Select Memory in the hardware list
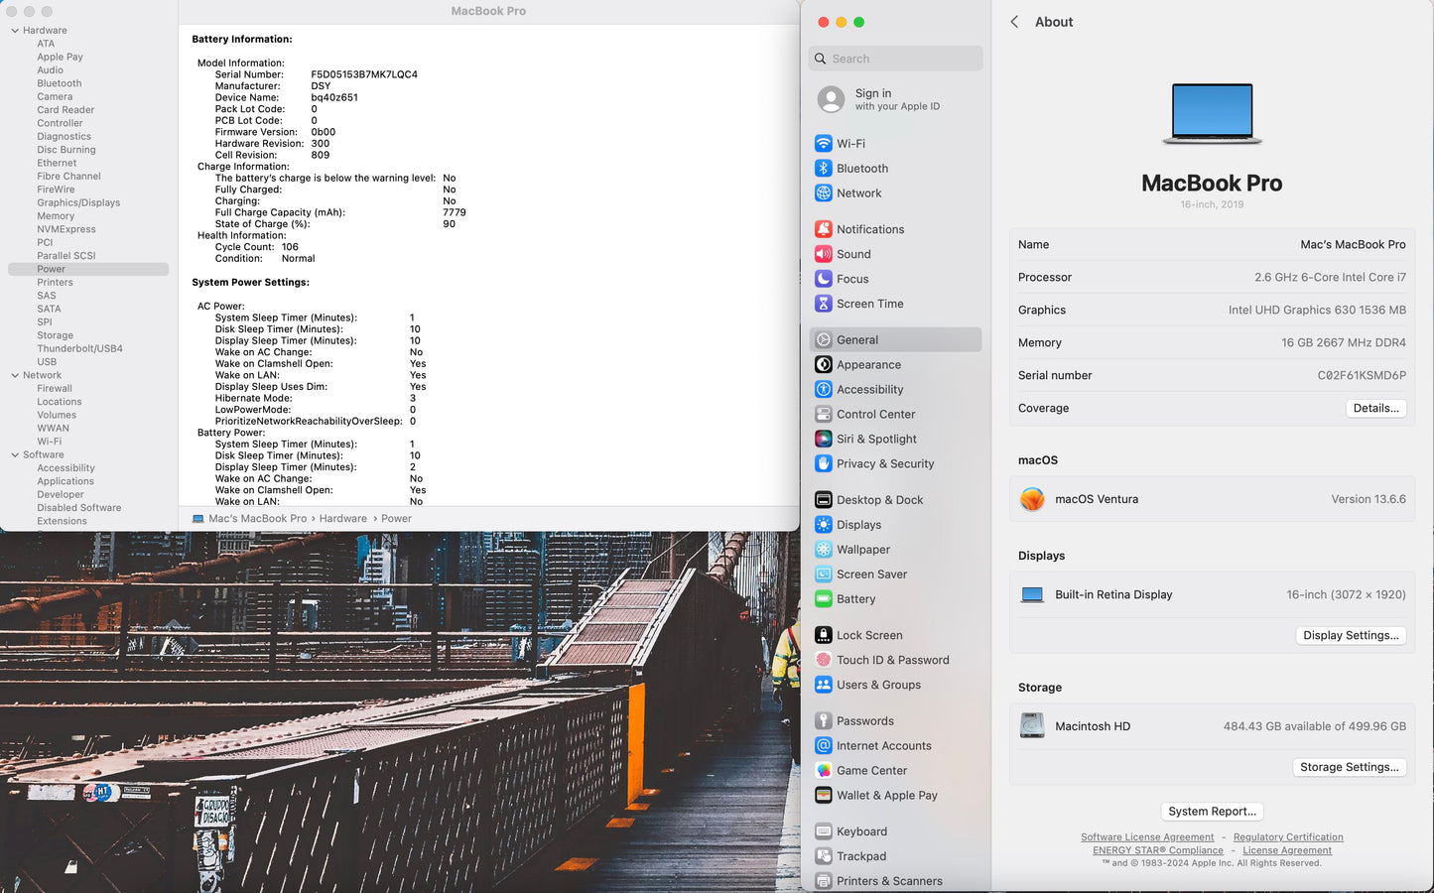This screenshot has height=893, width=1434. pos(56,216)
